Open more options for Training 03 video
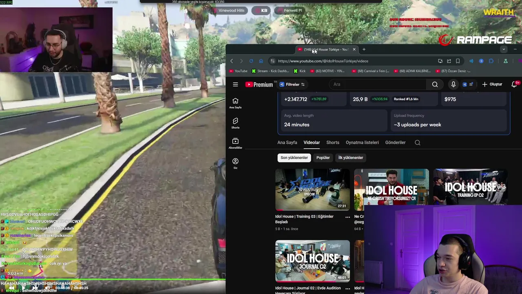Viewport: 522px width, 294px height. (x=347, y=217)
